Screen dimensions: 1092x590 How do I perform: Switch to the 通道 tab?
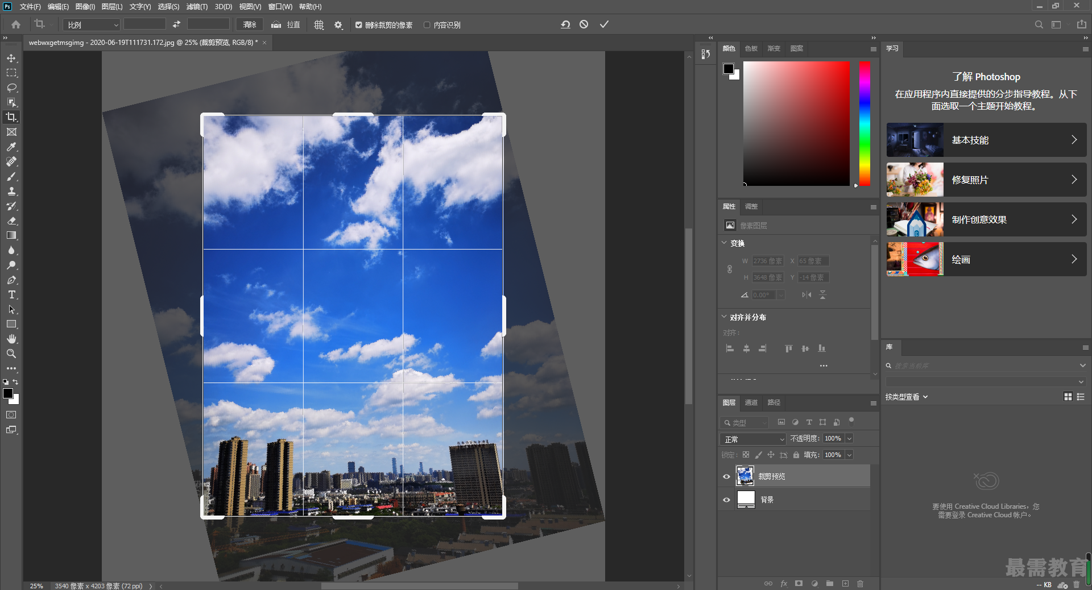click(751, 402)
